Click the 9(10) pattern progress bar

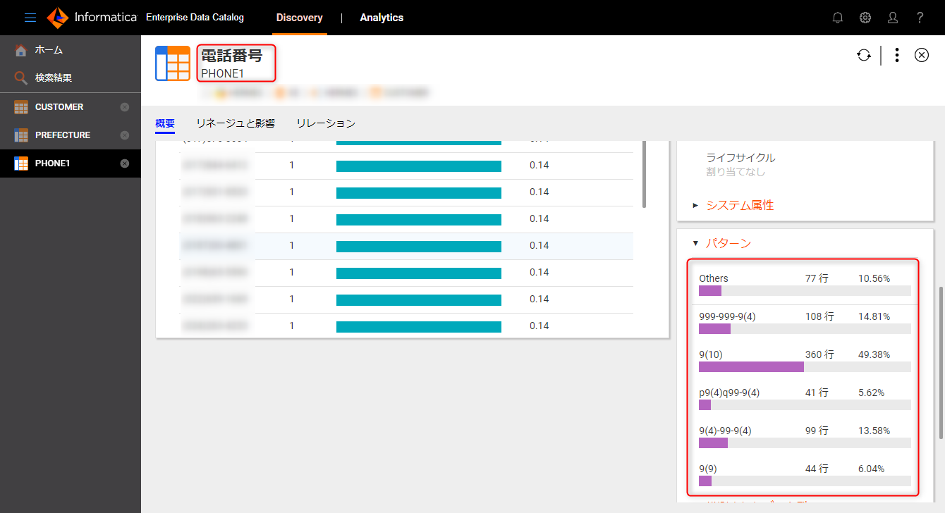point(751,366)
